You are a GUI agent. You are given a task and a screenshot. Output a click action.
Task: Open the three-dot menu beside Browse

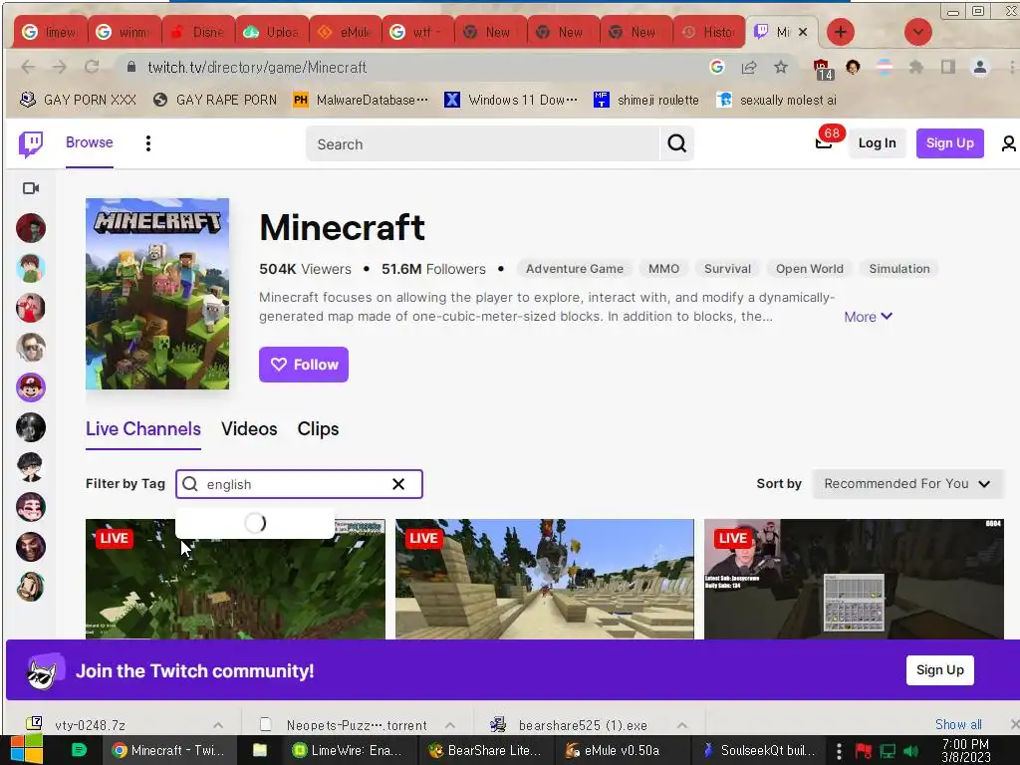148,143
